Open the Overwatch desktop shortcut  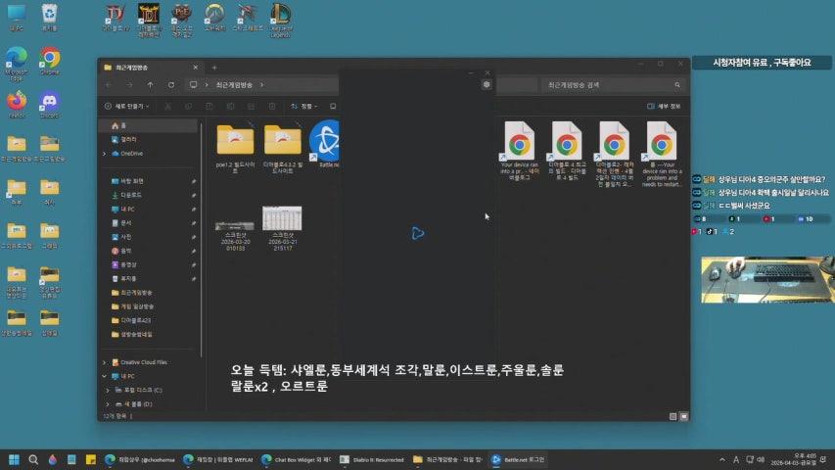214,17
